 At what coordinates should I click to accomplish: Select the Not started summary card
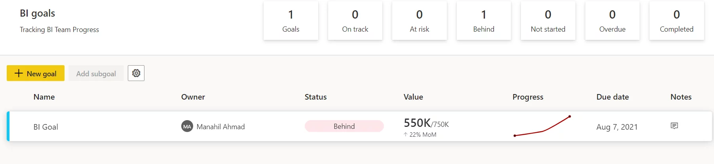click(x=548, y=21)
